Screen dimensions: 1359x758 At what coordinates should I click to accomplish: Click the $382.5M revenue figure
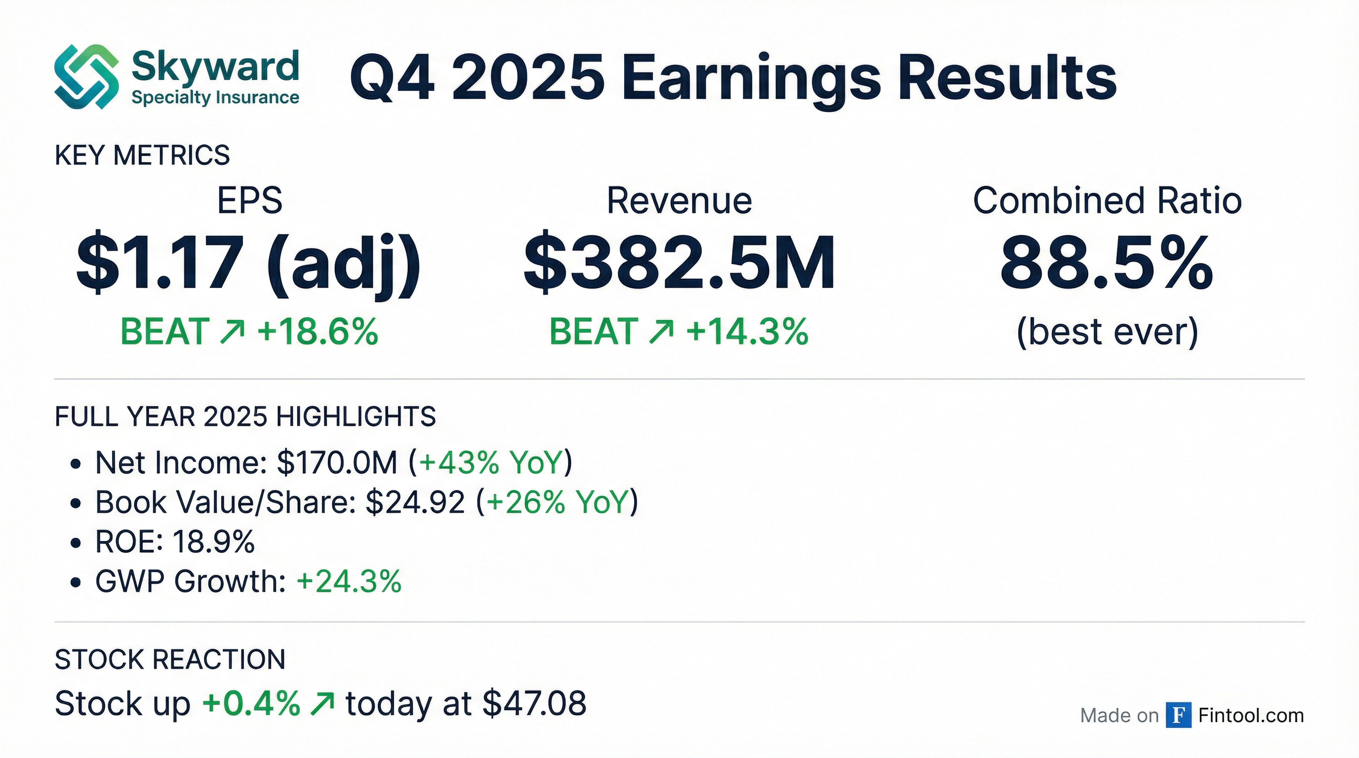(x=679, y=264)
